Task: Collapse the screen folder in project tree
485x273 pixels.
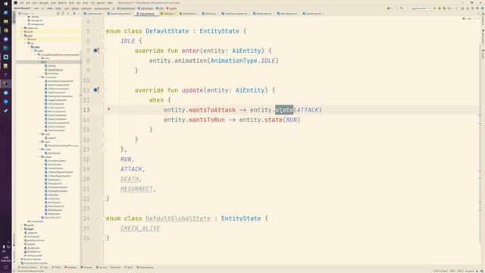Action: pos(39,149)
